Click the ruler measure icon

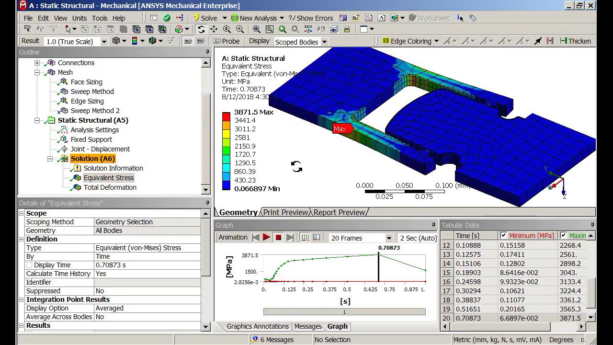tap(347, 29)
